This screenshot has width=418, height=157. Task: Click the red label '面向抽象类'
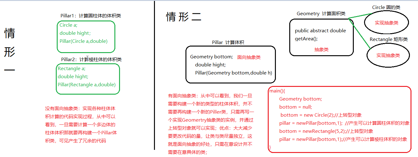[249, 57]
